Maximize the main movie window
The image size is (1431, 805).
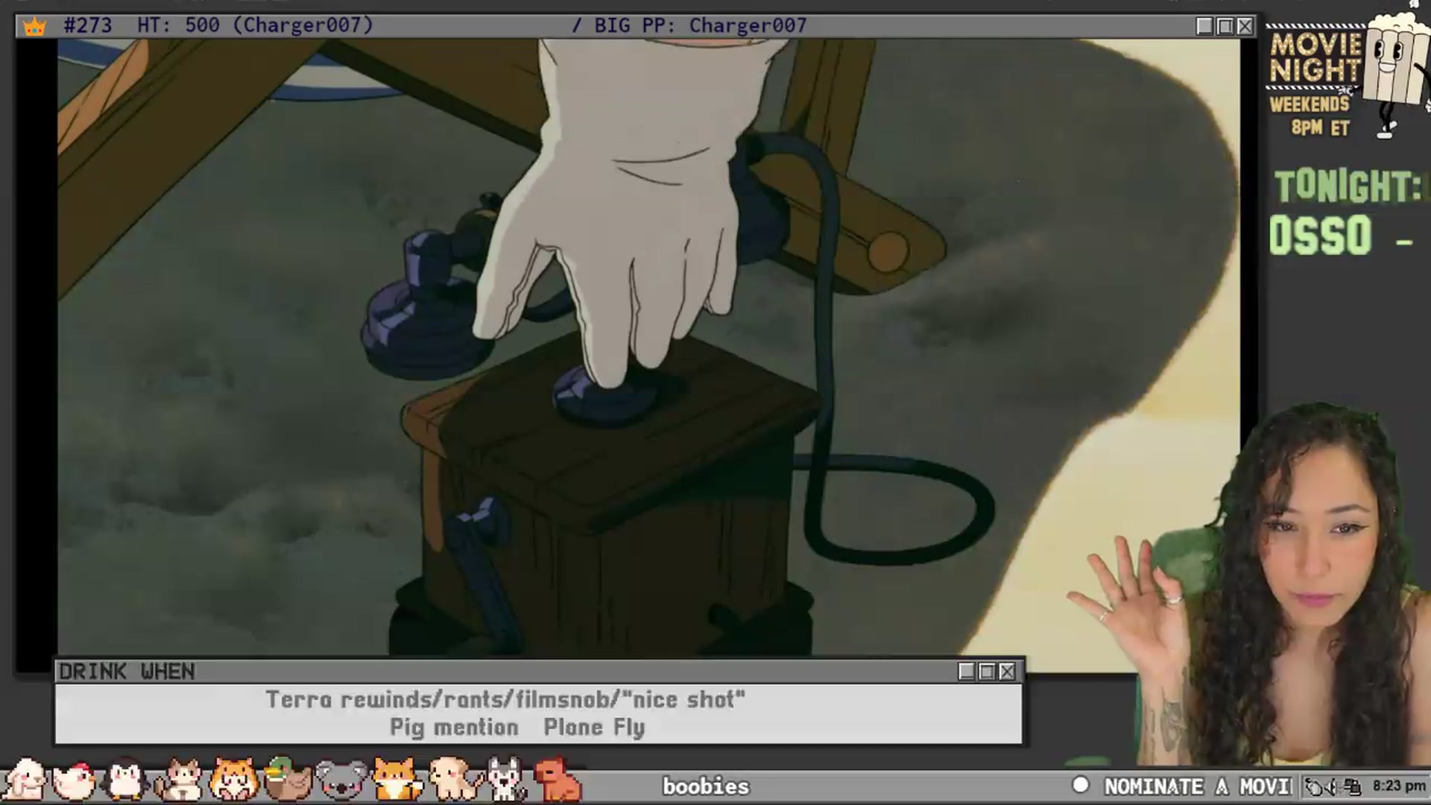[1225, 26]
